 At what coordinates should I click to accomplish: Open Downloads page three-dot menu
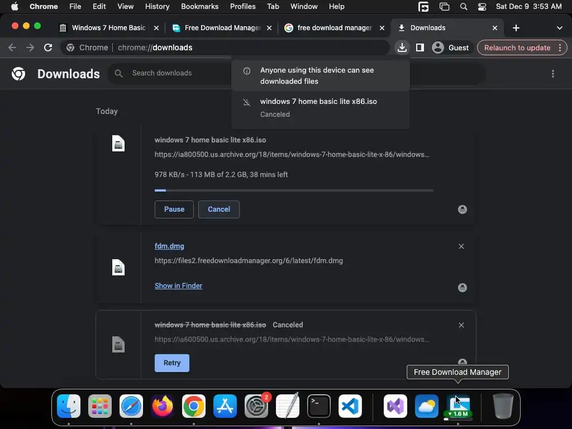pyautogui.click(x=553, y=74)
